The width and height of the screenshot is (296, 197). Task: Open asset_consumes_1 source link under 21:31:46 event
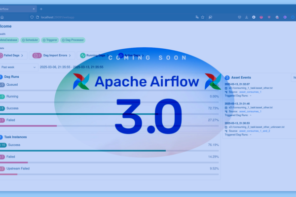tap(250, 111)
